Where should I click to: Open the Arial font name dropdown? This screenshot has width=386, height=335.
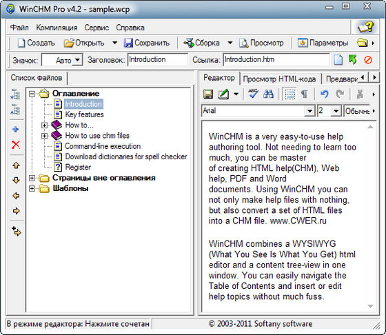[x=310, y=111]
